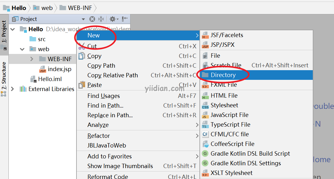Image resolution: width=334 pixels, height=179 pixels.
Task: Create new Directory from submenu
Action: click(257, 75)
